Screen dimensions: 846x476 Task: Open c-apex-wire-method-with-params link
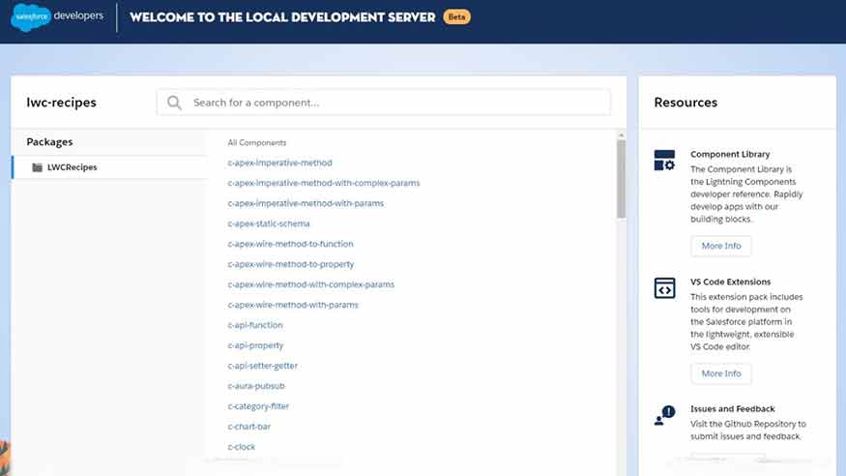click(292, 305)
